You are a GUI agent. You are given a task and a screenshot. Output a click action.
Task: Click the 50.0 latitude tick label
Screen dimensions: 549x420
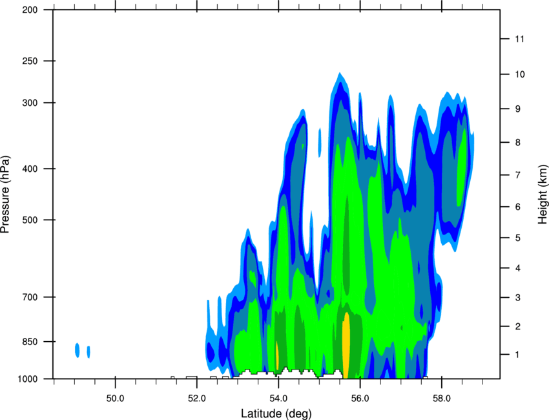(115, 399)
